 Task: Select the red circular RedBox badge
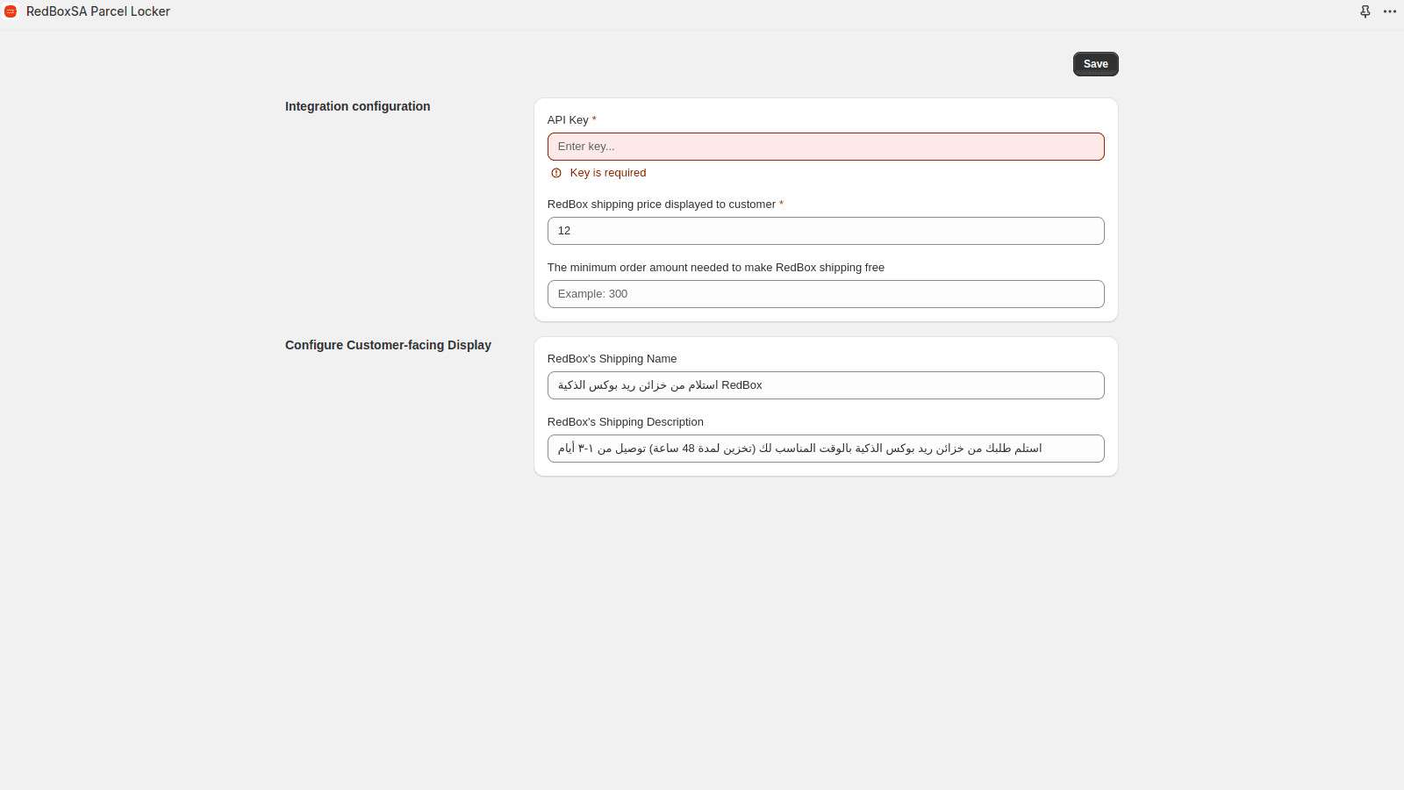(x=11, y=11)
